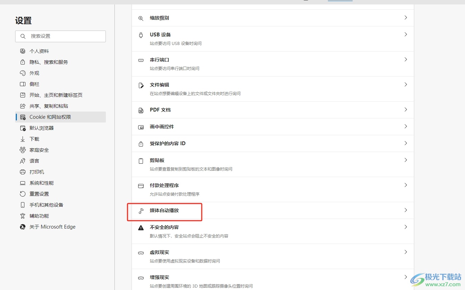This screenshot has width=465, height=290.
Task: Click the PDF document icon
Action: click(141, 110)
